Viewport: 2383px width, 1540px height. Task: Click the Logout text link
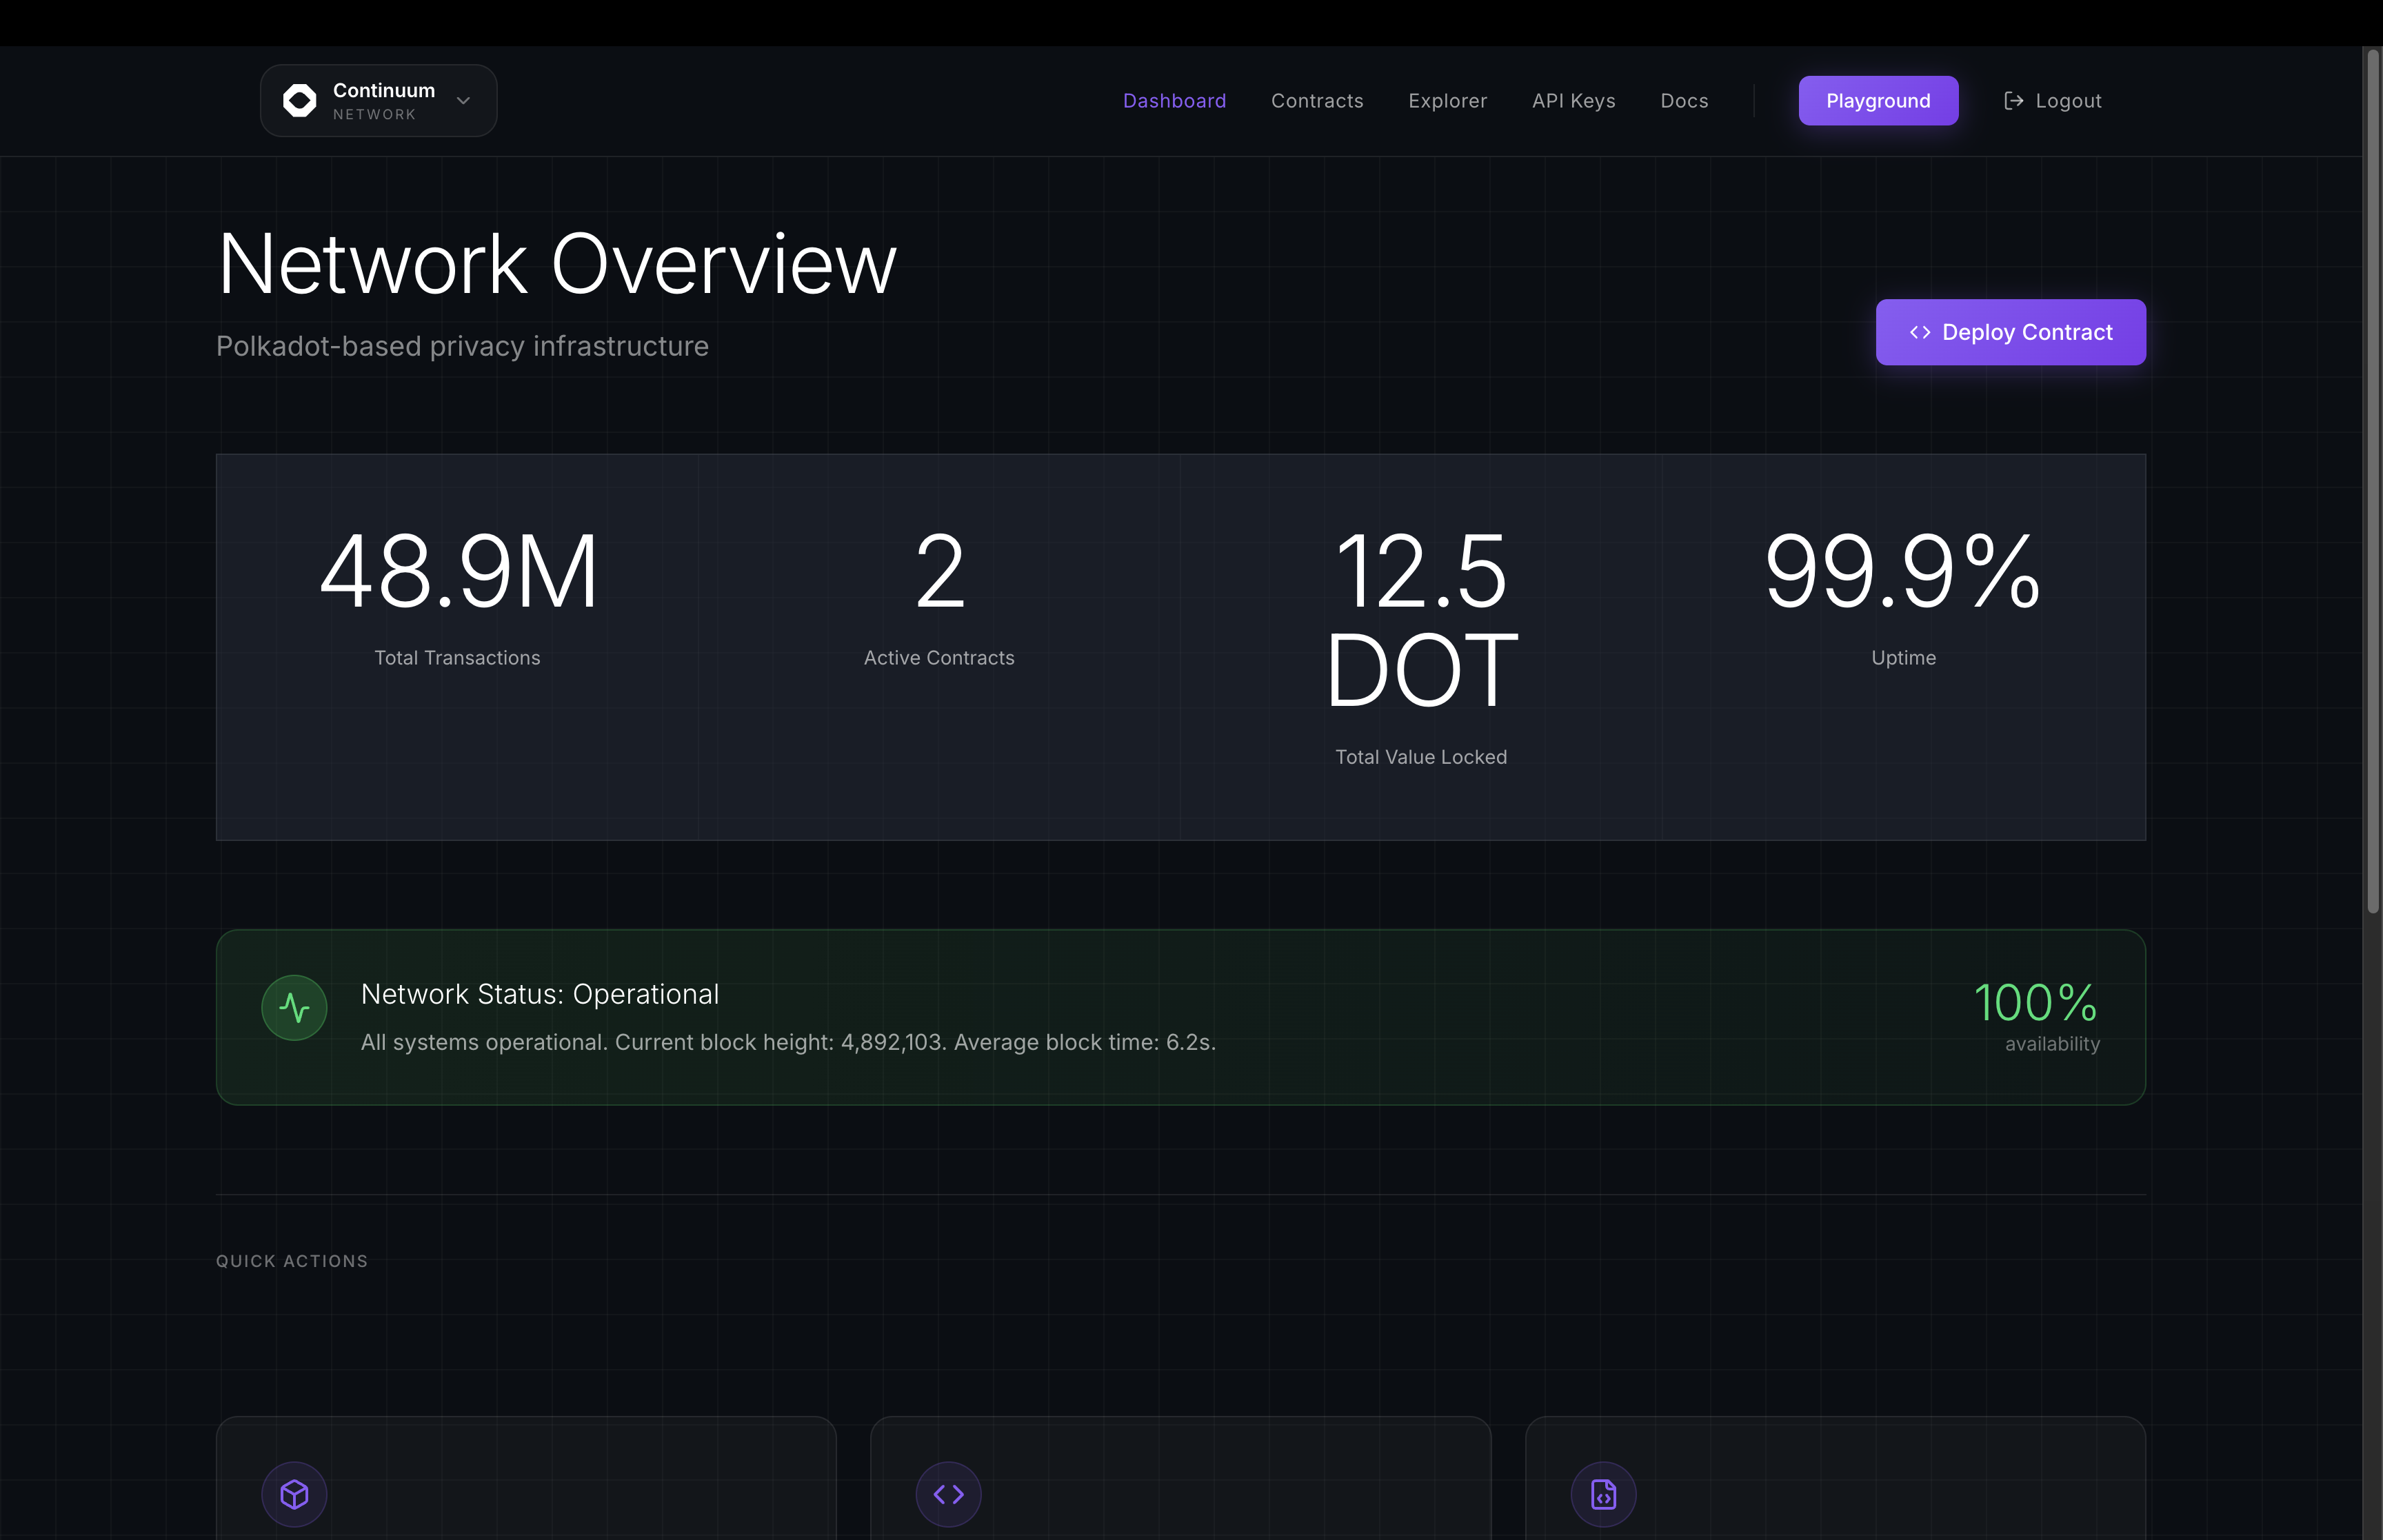[2068, 101]
